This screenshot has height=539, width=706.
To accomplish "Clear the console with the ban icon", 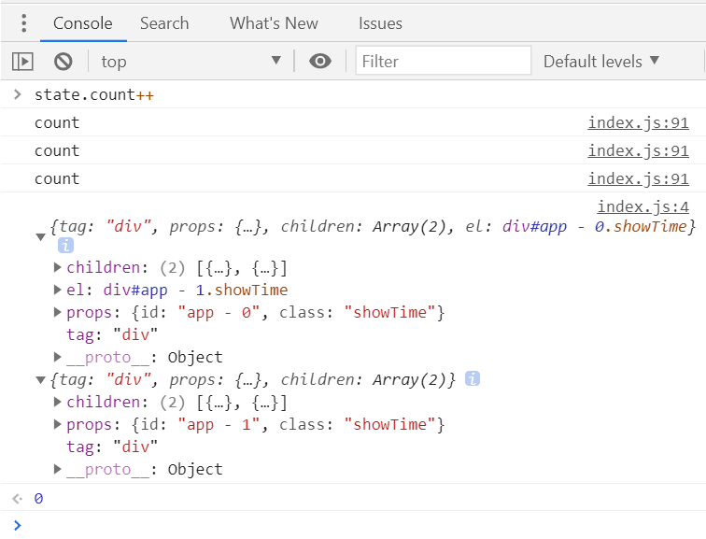I will coord(64,62).
